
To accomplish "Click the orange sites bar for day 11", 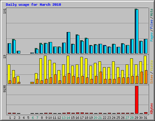I will pos(55,79).
